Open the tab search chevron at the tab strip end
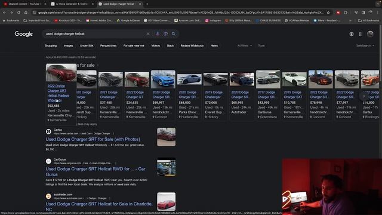 378,4
